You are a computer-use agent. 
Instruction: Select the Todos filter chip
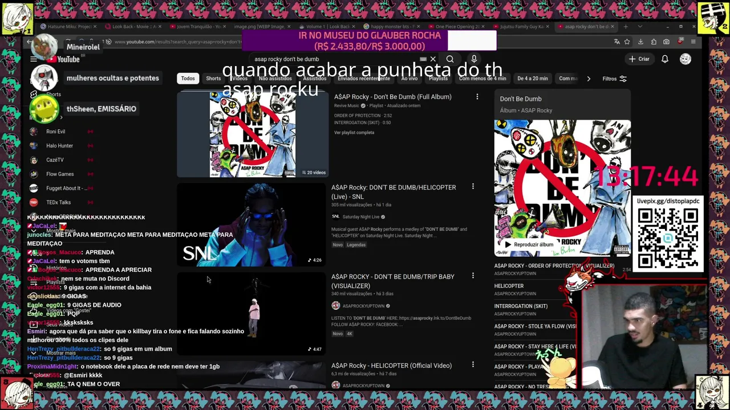click(x=188, y=79)
